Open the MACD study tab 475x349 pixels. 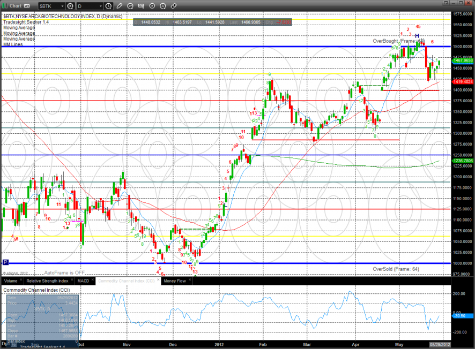coord(83,280)
